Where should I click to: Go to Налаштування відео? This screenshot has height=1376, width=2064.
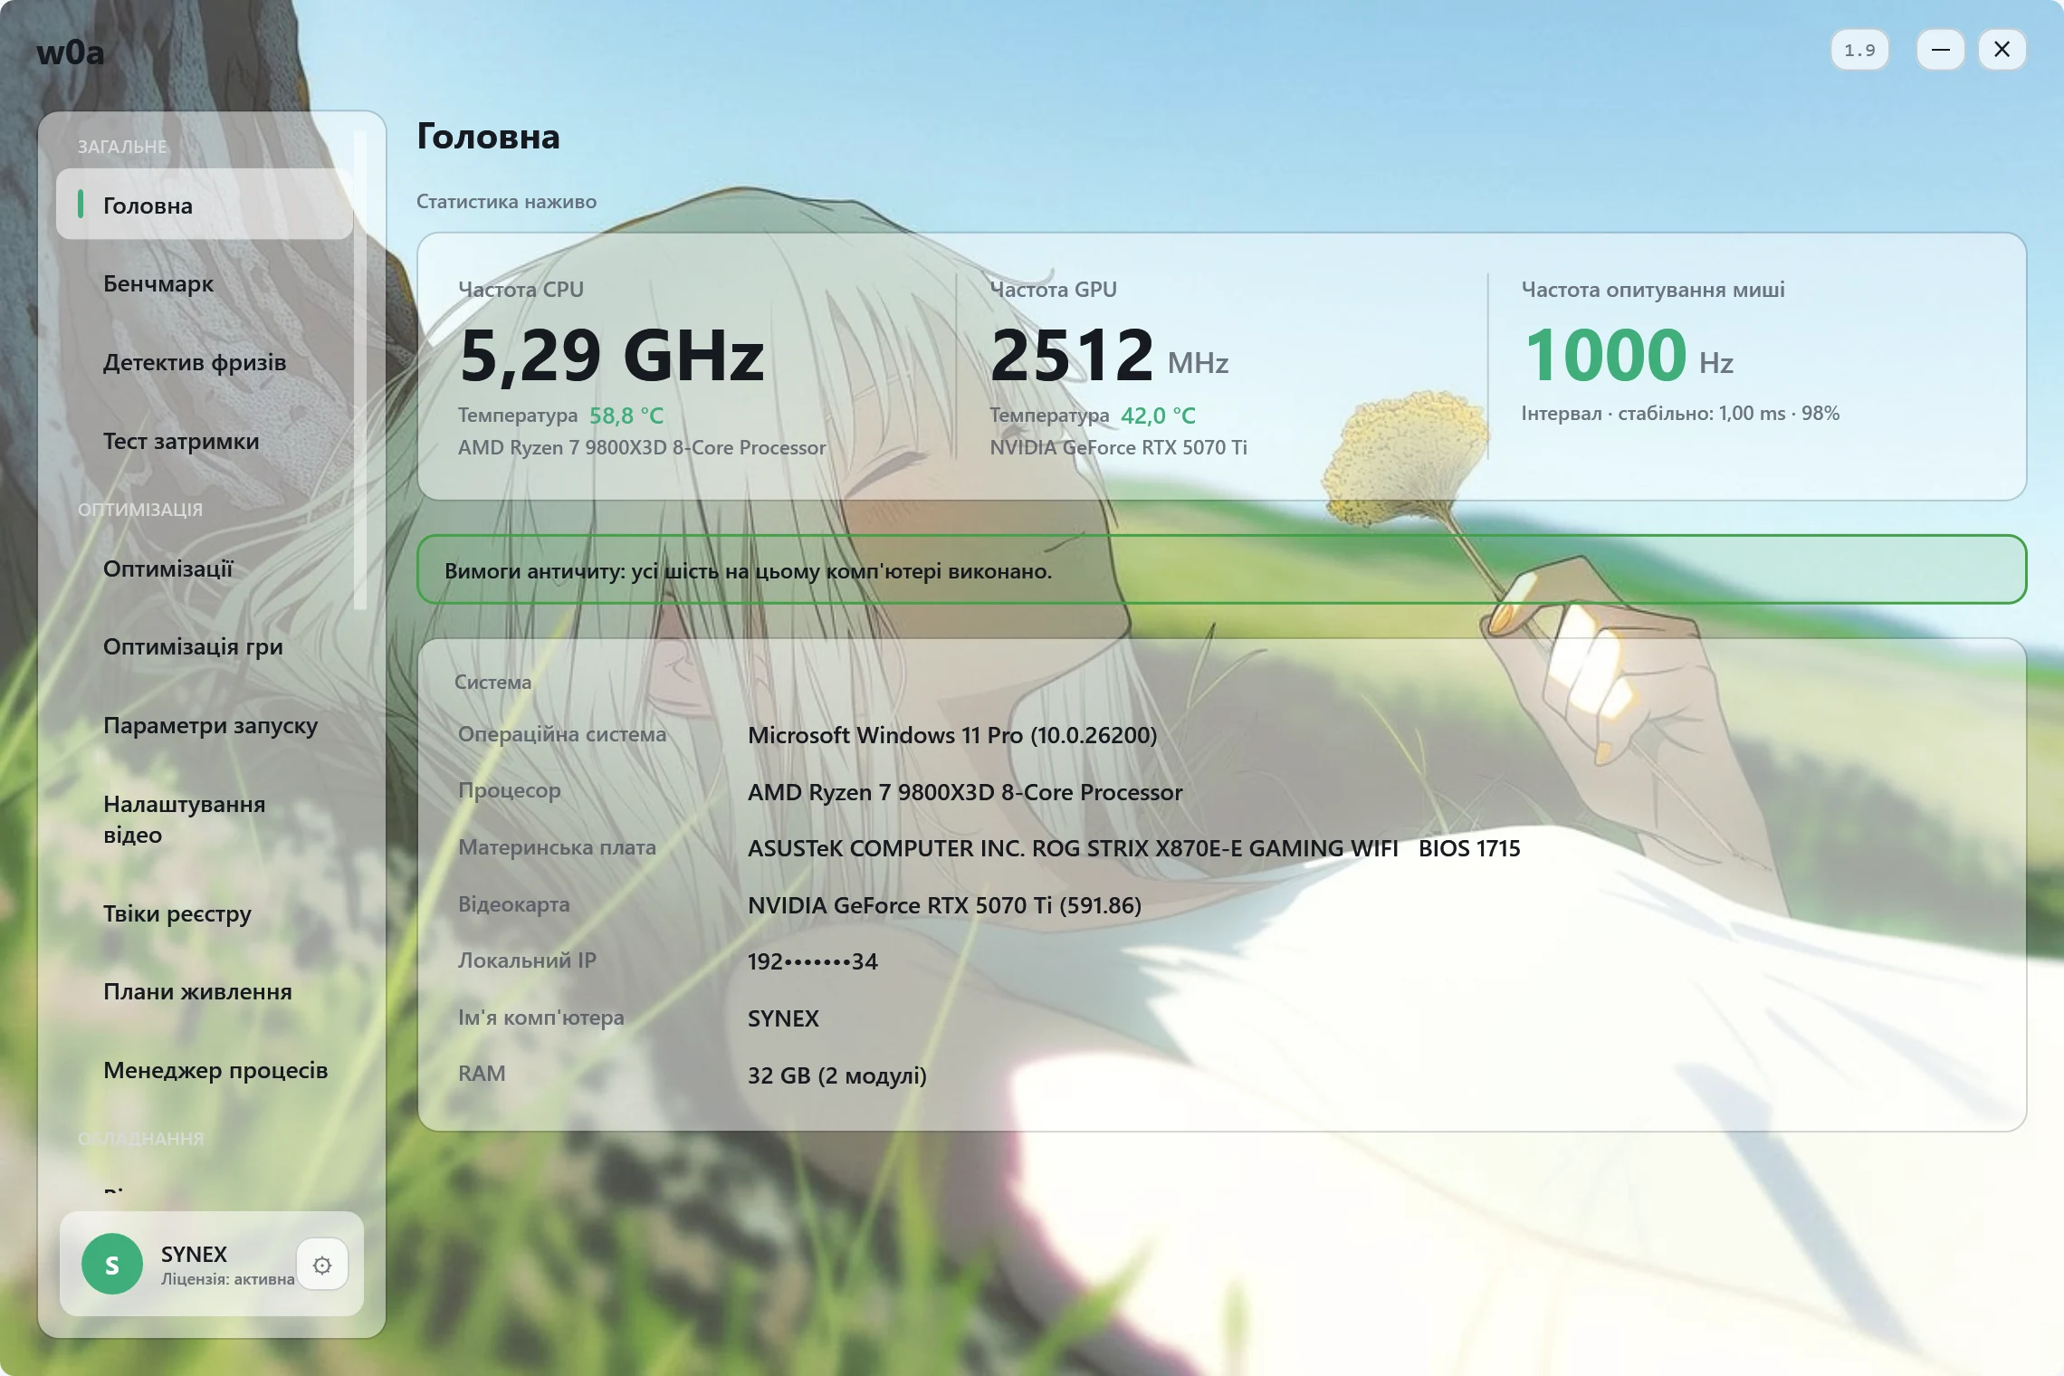point(205,819)
